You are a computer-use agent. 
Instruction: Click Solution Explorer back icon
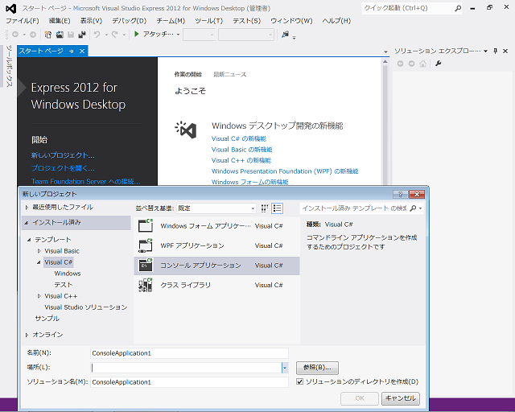(400, 64)
